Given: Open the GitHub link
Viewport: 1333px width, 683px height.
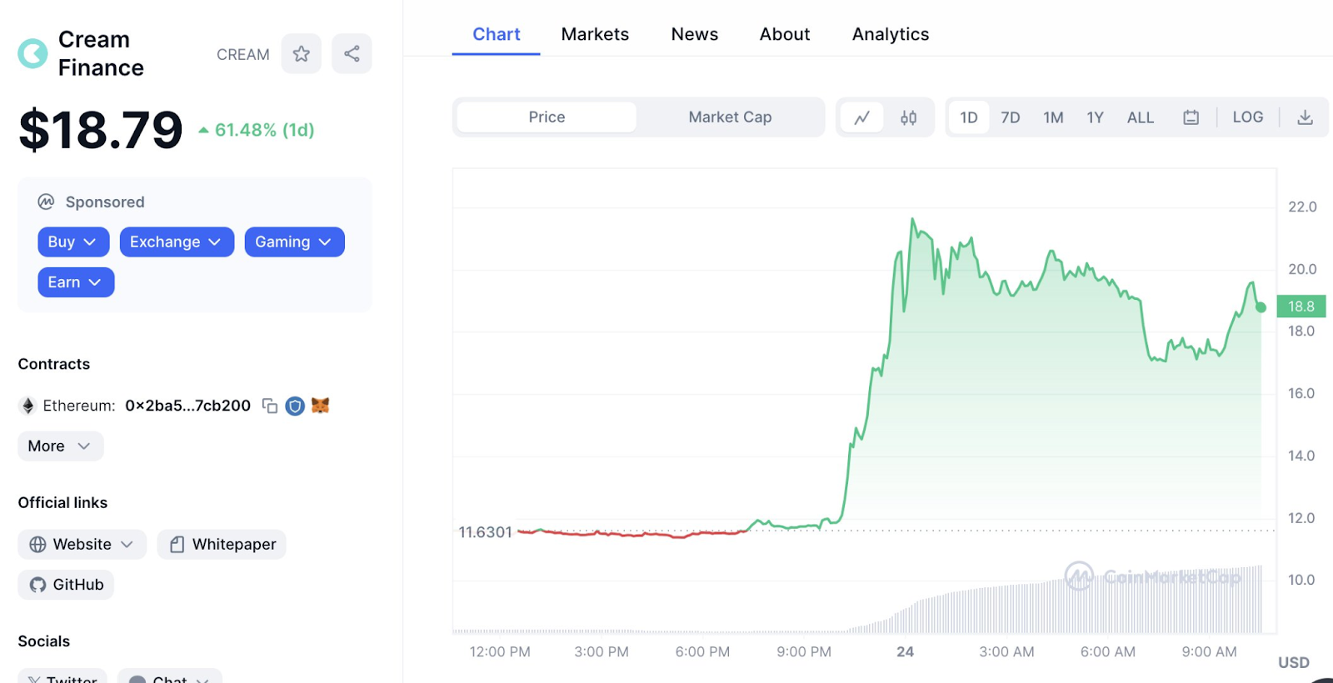Looking at the screenshot, I should [x=67, y=585].
